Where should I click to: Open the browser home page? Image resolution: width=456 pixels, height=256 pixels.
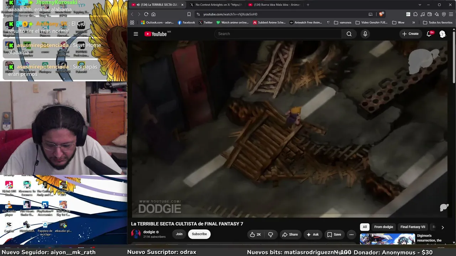(154, 14)
